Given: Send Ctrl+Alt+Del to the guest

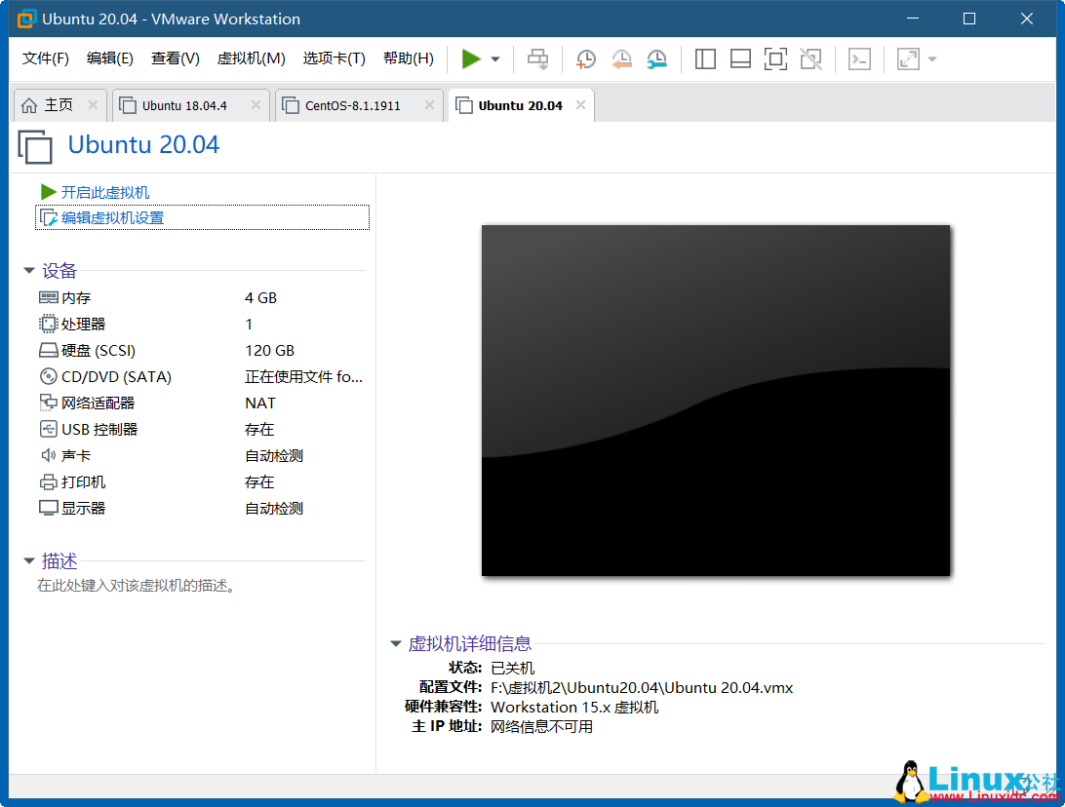Looking at the screenshot, I should pos(537,58).
